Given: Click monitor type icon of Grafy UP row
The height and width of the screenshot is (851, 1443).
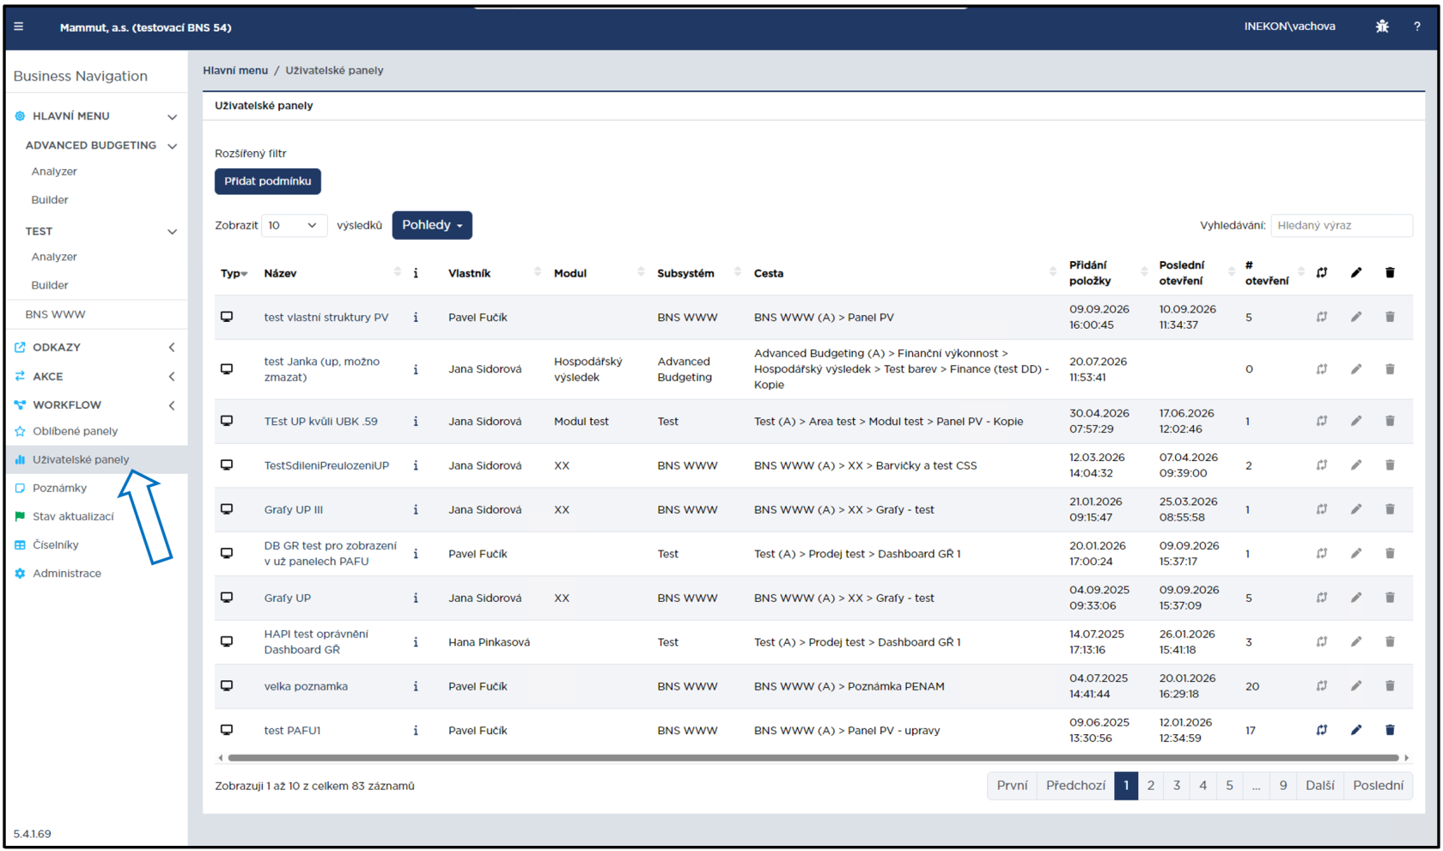Looking at the screenshot, I should pos(227,598).
